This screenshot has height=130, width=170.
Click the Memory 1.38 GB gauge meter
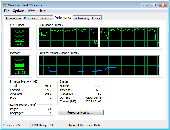[20, 65]
